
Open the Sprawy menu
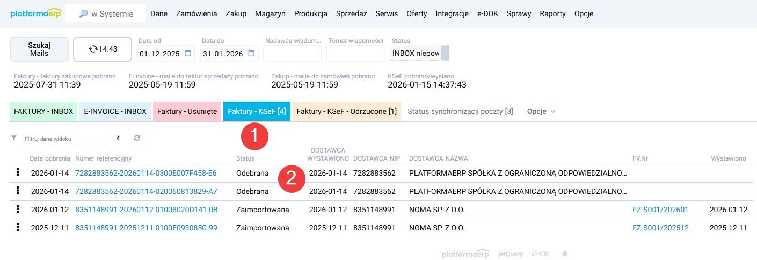pos(519,14)
